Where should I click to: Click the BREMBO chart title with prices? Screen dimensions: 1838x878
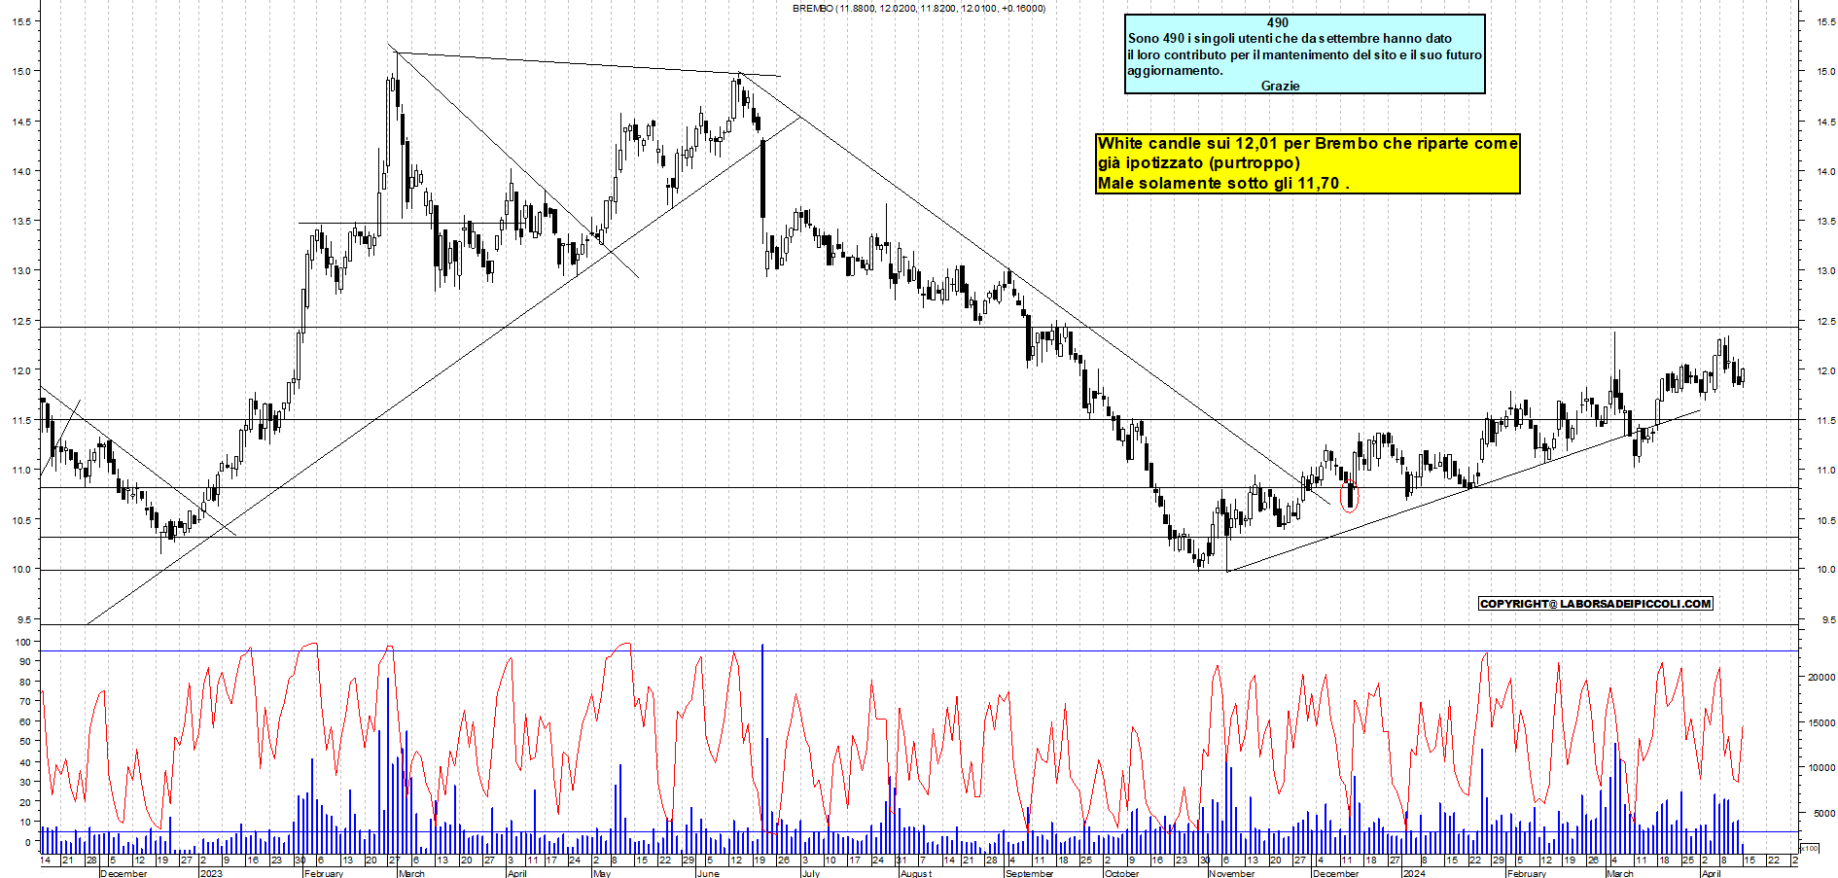tap(919, 8)
